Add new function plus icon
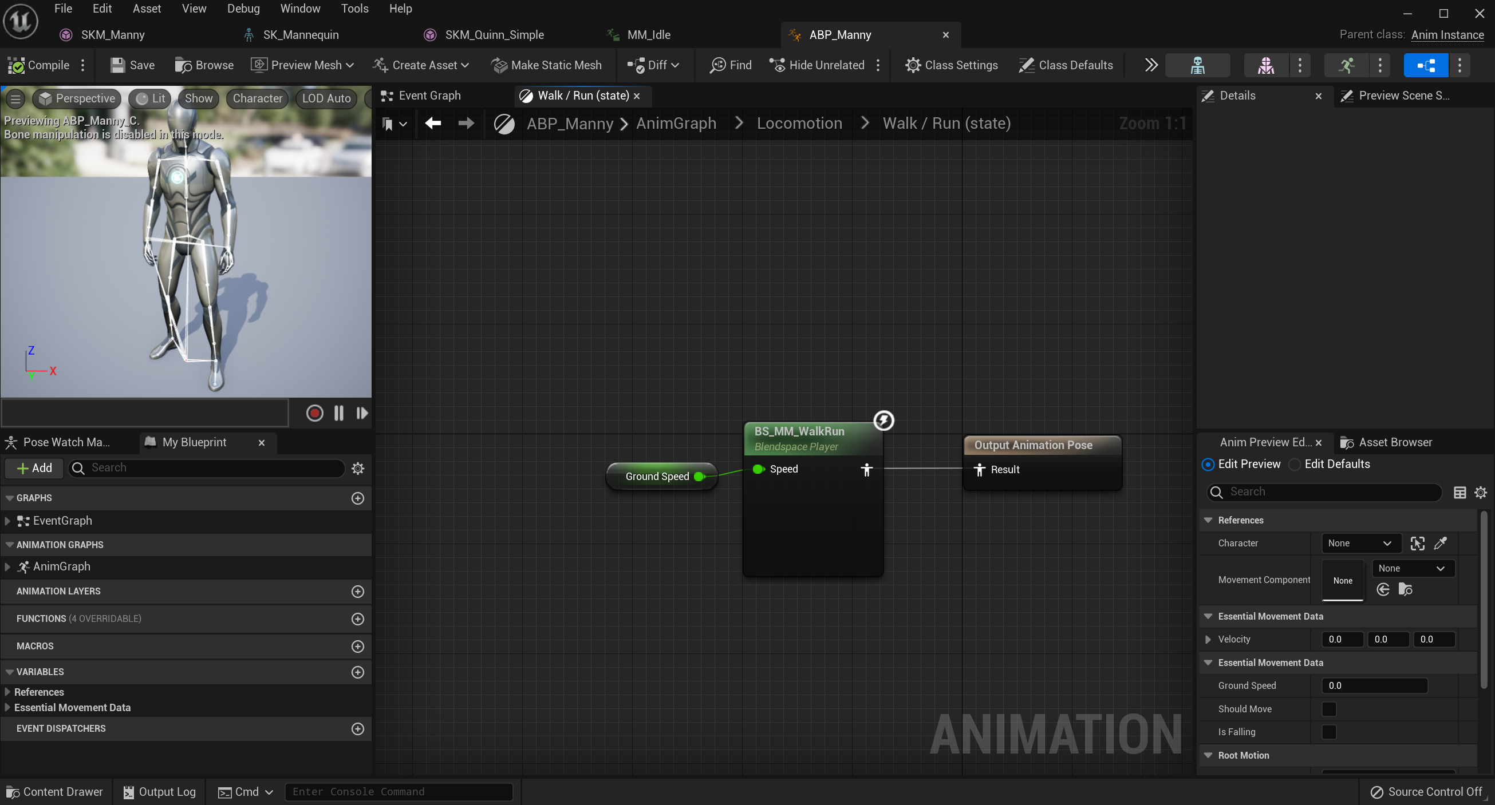1495x805 pixels. (x=358, y=619)
